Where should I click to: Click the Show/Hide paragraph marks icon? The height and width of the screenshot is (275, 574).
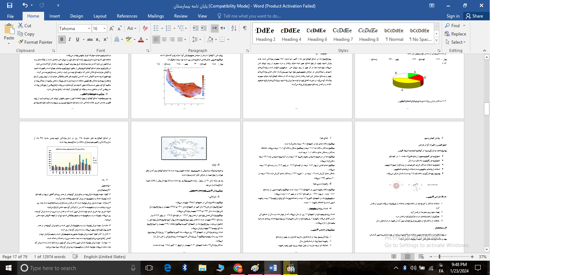pyautogui.click(x=245, y=28)
